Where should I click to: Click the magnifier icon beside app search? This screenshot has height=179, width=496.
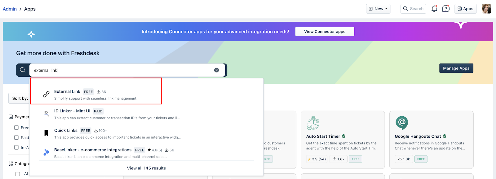tap(23, 70)
